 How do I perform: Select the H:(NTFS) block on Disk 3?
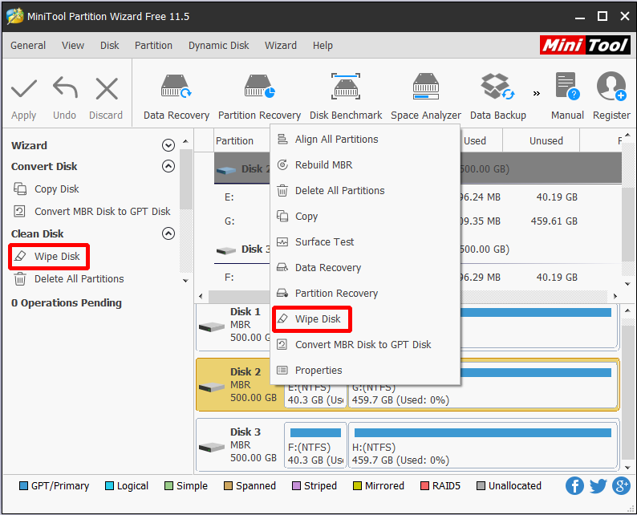(x=483, y=445)
